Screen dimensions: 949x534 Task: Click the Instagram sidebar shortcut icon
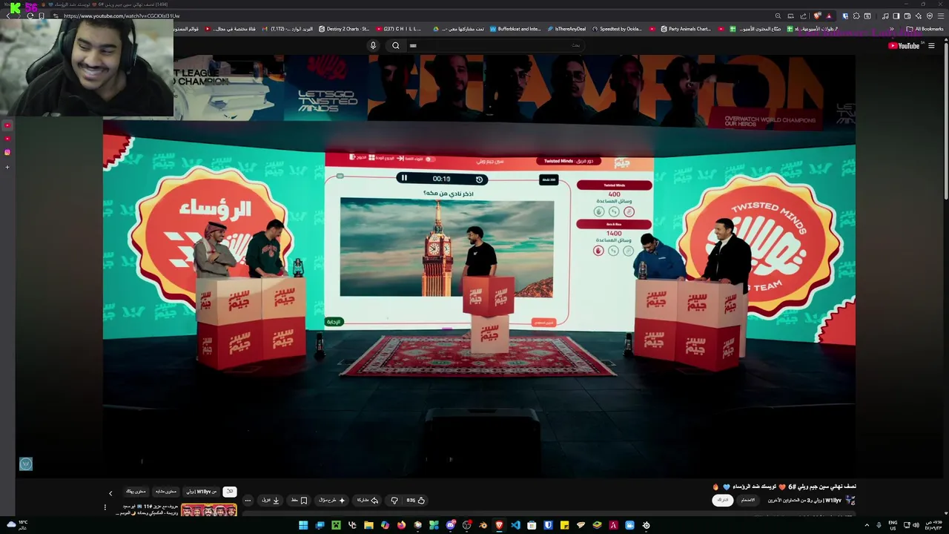coord(7,152)
